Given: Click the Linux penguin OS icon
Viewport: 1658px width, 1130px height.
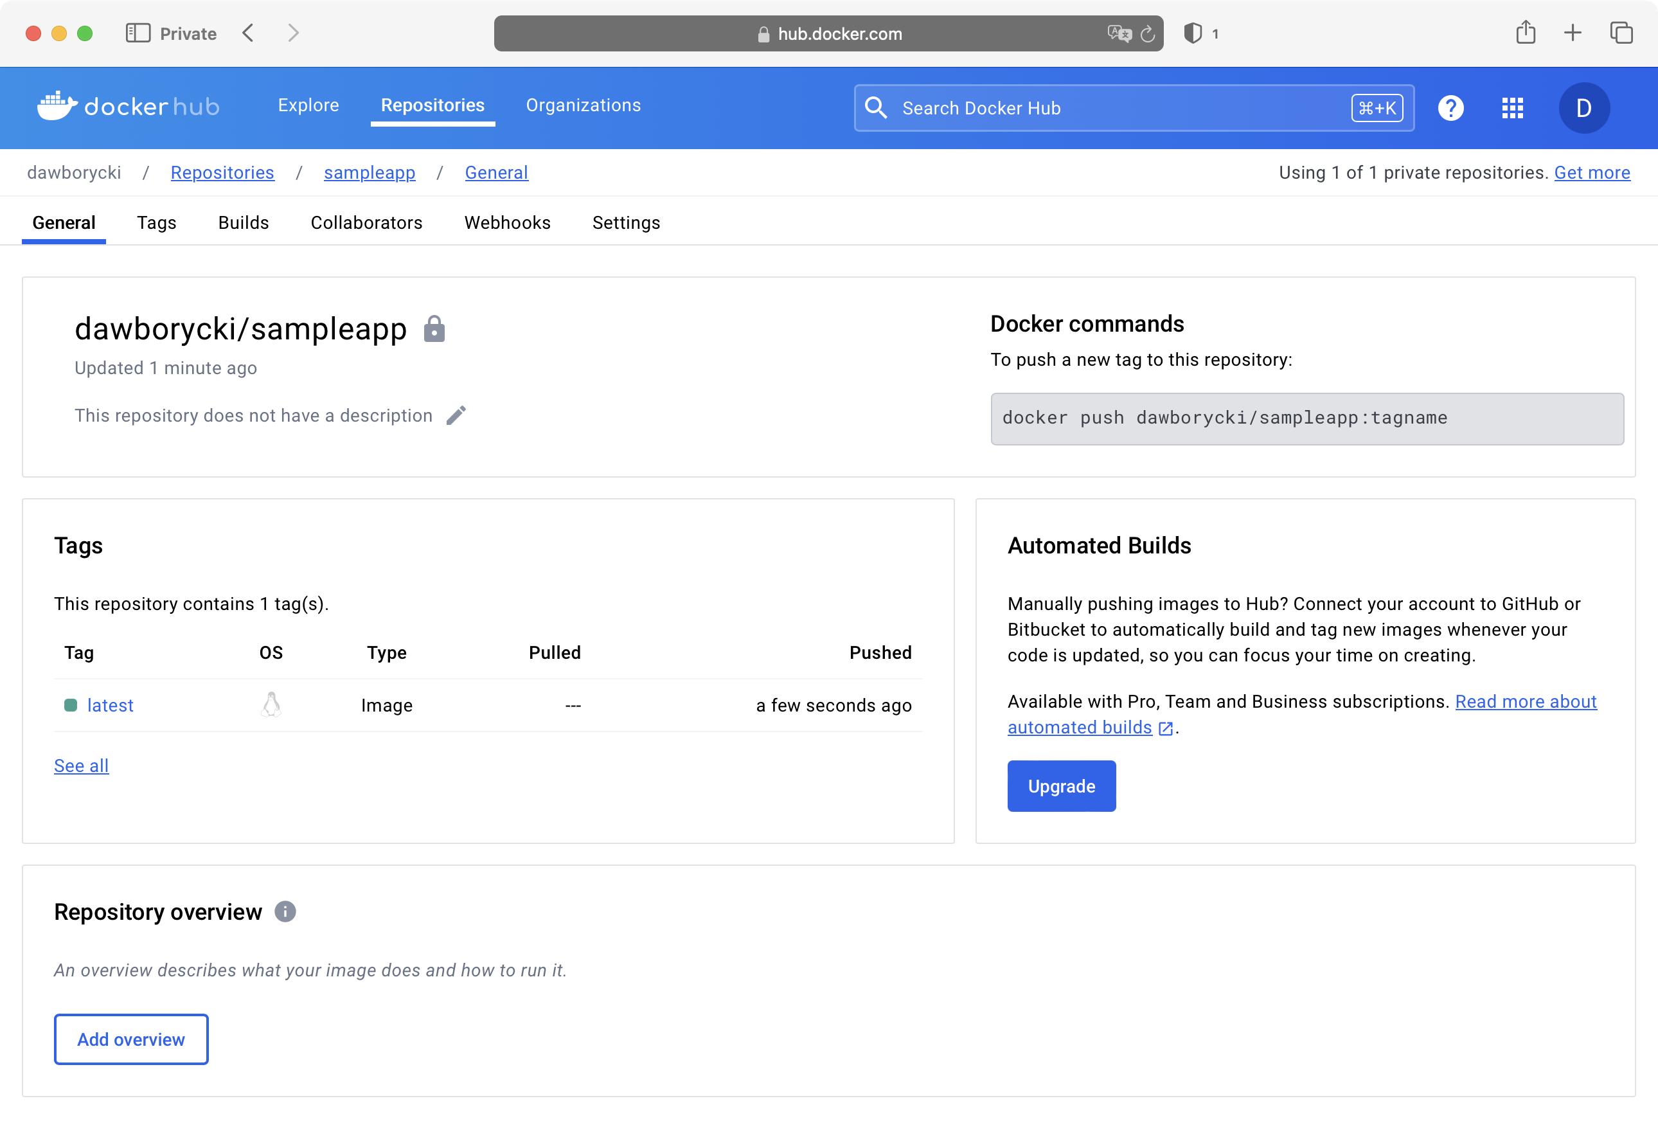Looking at the screenshot, I should coord(271,705).
